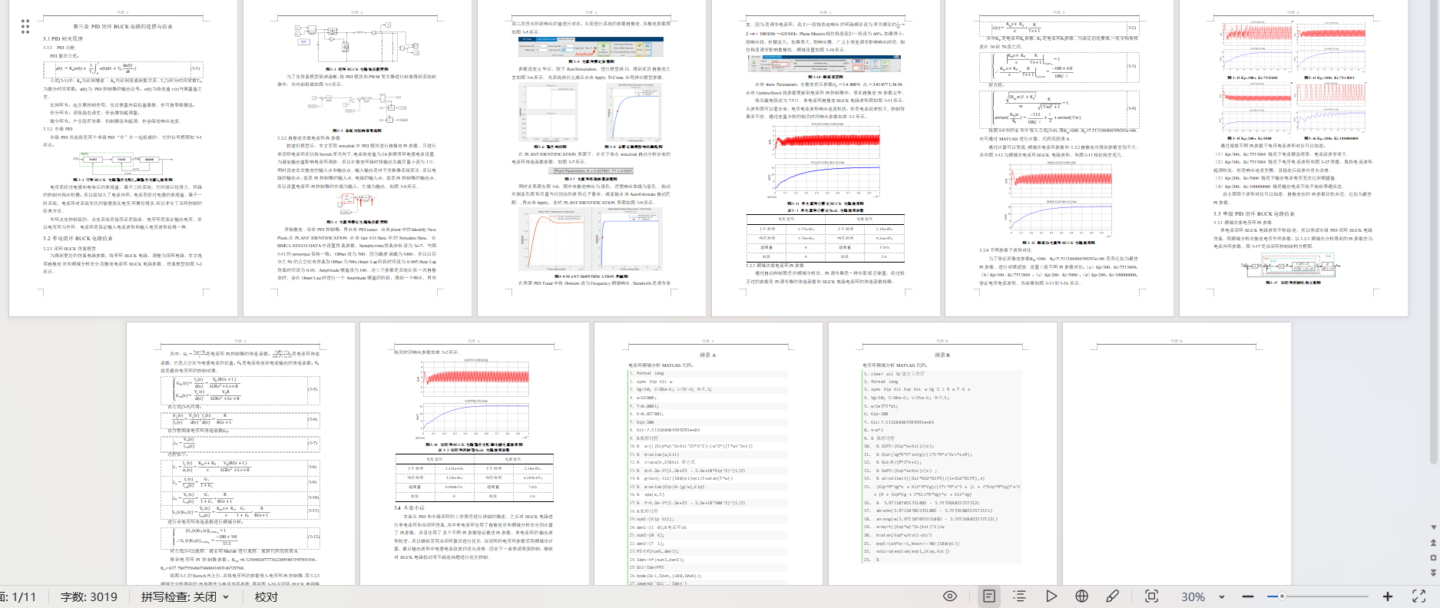Switch to page layout view
This screenshot has height=608, width=1440.
[989, 596]
